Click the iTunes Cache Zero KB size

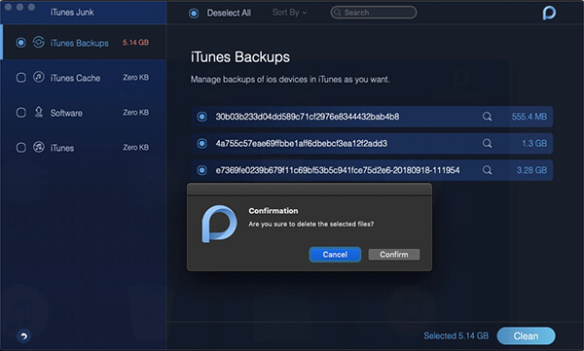[135, 78]
